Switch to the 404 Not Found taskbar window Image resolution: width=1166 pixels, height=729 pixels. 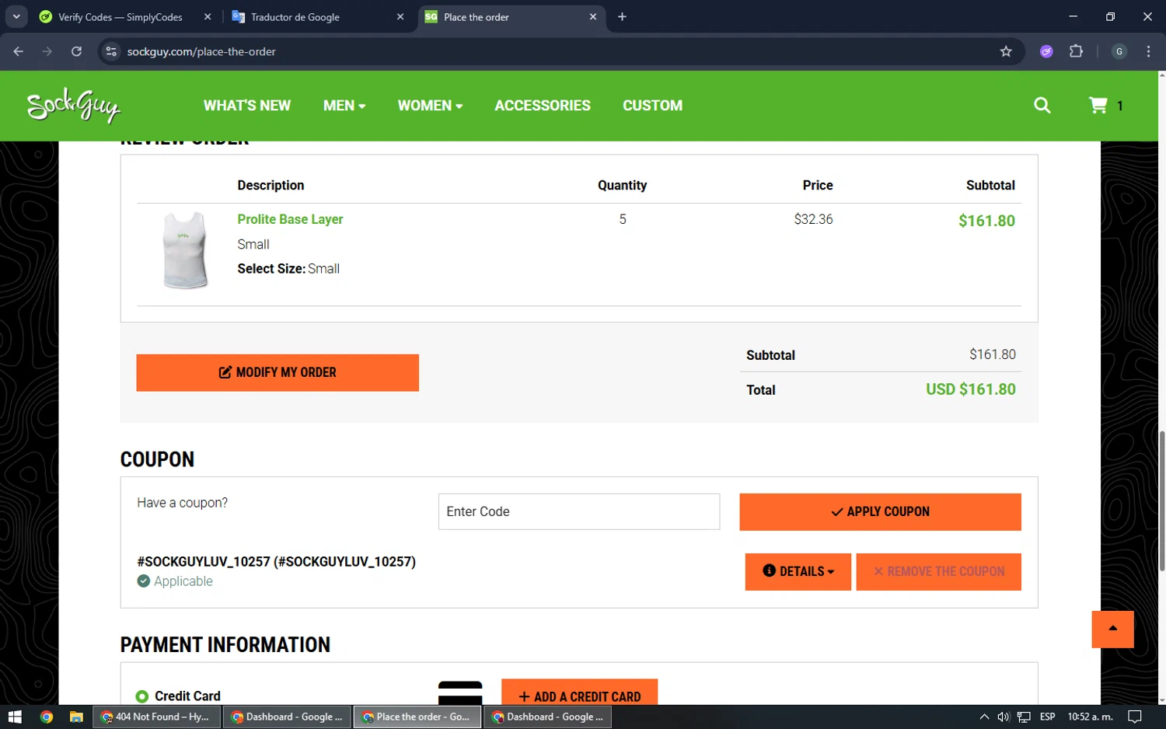[x=157, y=717]
